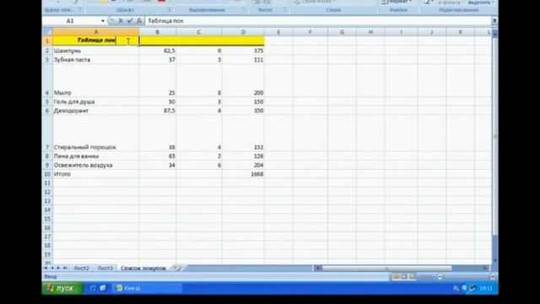Click status bar mode text Ввод
The image size is (540, 304).
click(51, 277)
